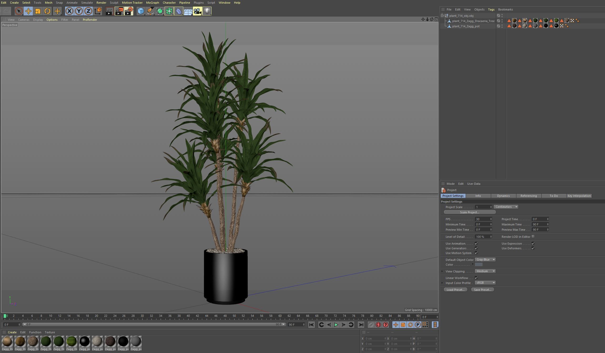Click the Load Preset... button

(455, 290)
